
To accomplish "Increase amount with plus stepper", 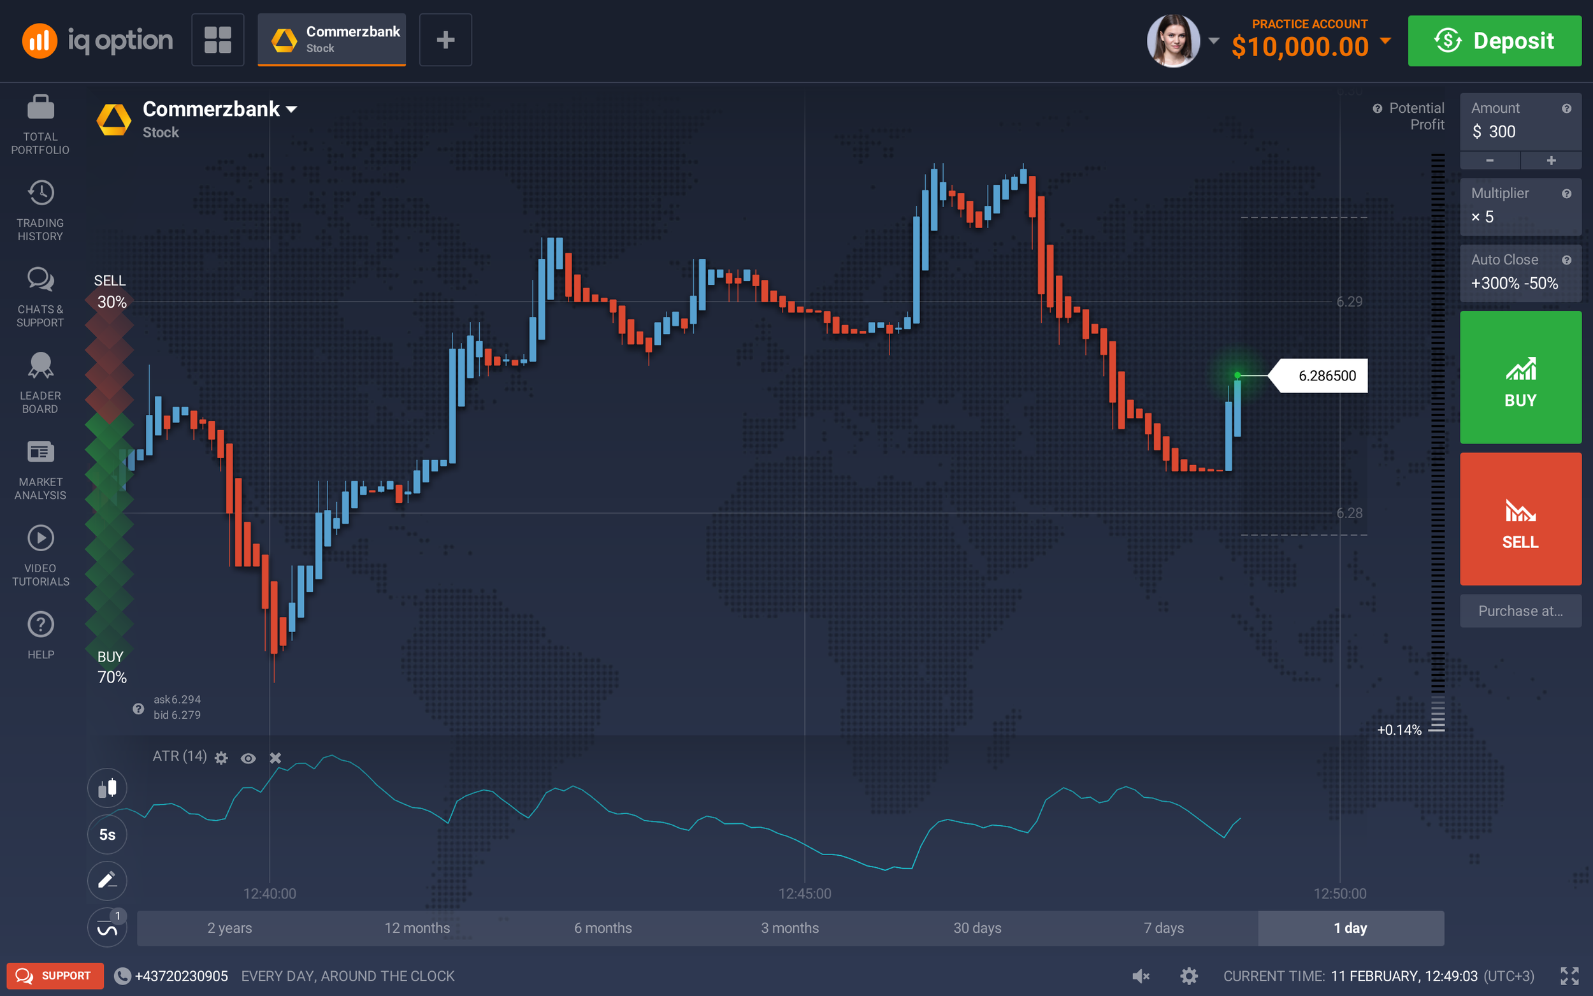I will click(x=1551, y=161).
